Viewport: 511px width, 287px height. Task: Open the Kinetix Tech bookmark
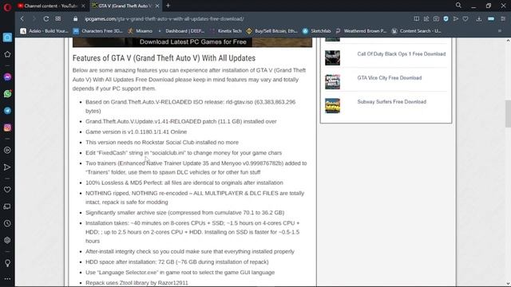pyautogui.click(x=226, y=31)
